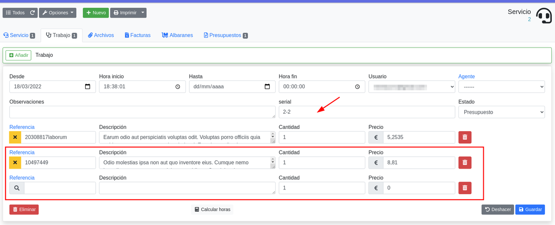Select the Trabajo tab
The height and width of the screenshot is (225, 555).
[x=62, y=35]
